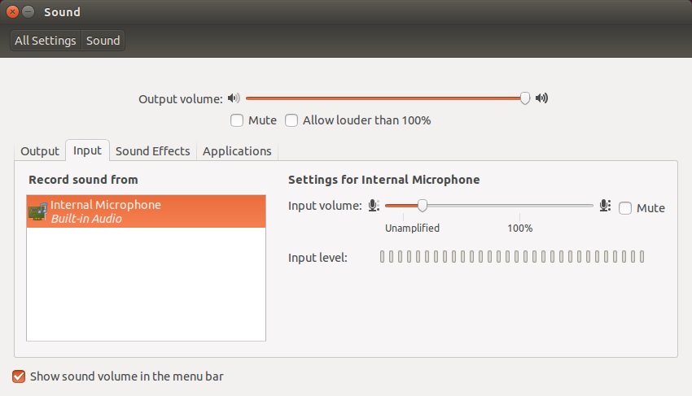Select the Input tab
This screenshot has height=396, width=692.
tap(87, 151)
